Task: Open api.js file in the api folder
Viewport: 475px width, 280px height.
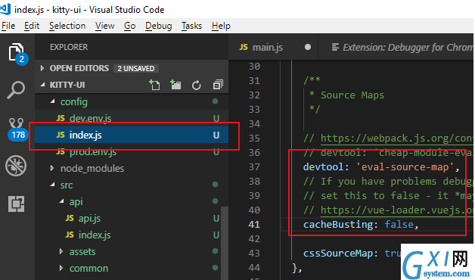Action: click(90, 218)
